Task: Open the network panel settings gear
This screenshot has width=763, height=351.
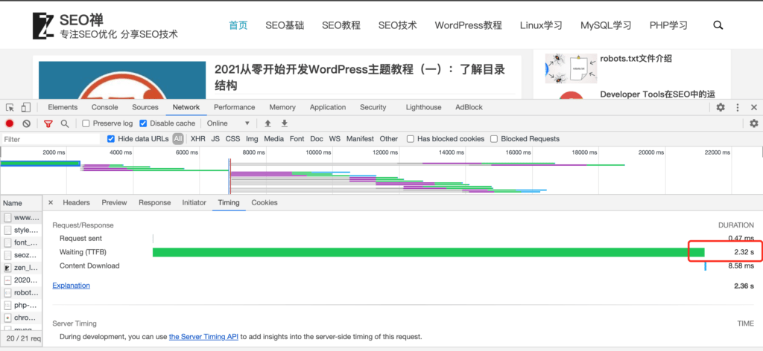Action: pos(753,123)
